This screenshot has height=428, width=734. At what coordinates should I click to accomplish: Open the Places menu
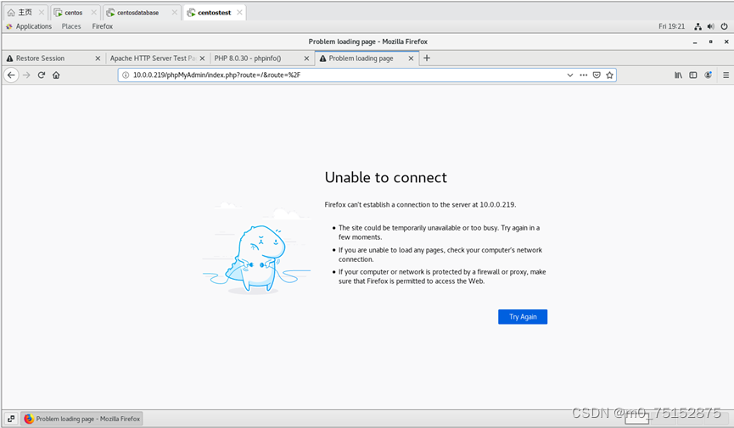click(71, 26)
